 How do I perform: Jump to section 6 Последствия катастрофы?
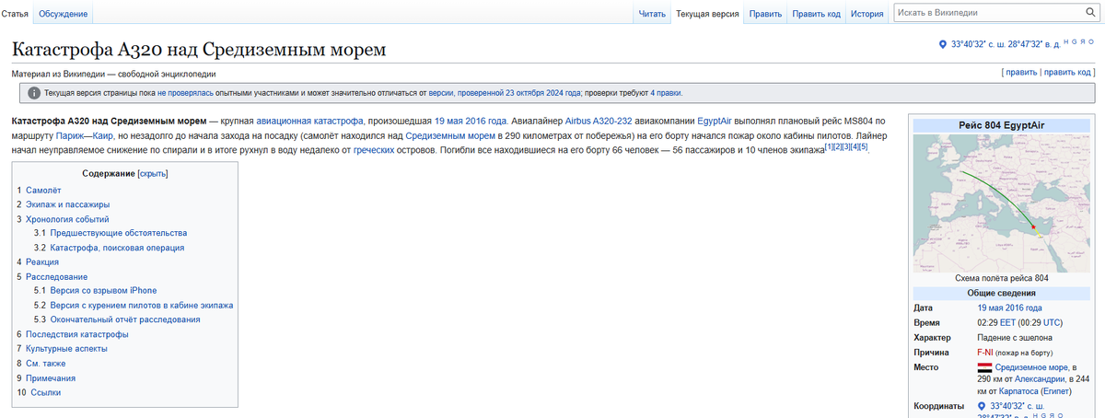pos(73,334)
